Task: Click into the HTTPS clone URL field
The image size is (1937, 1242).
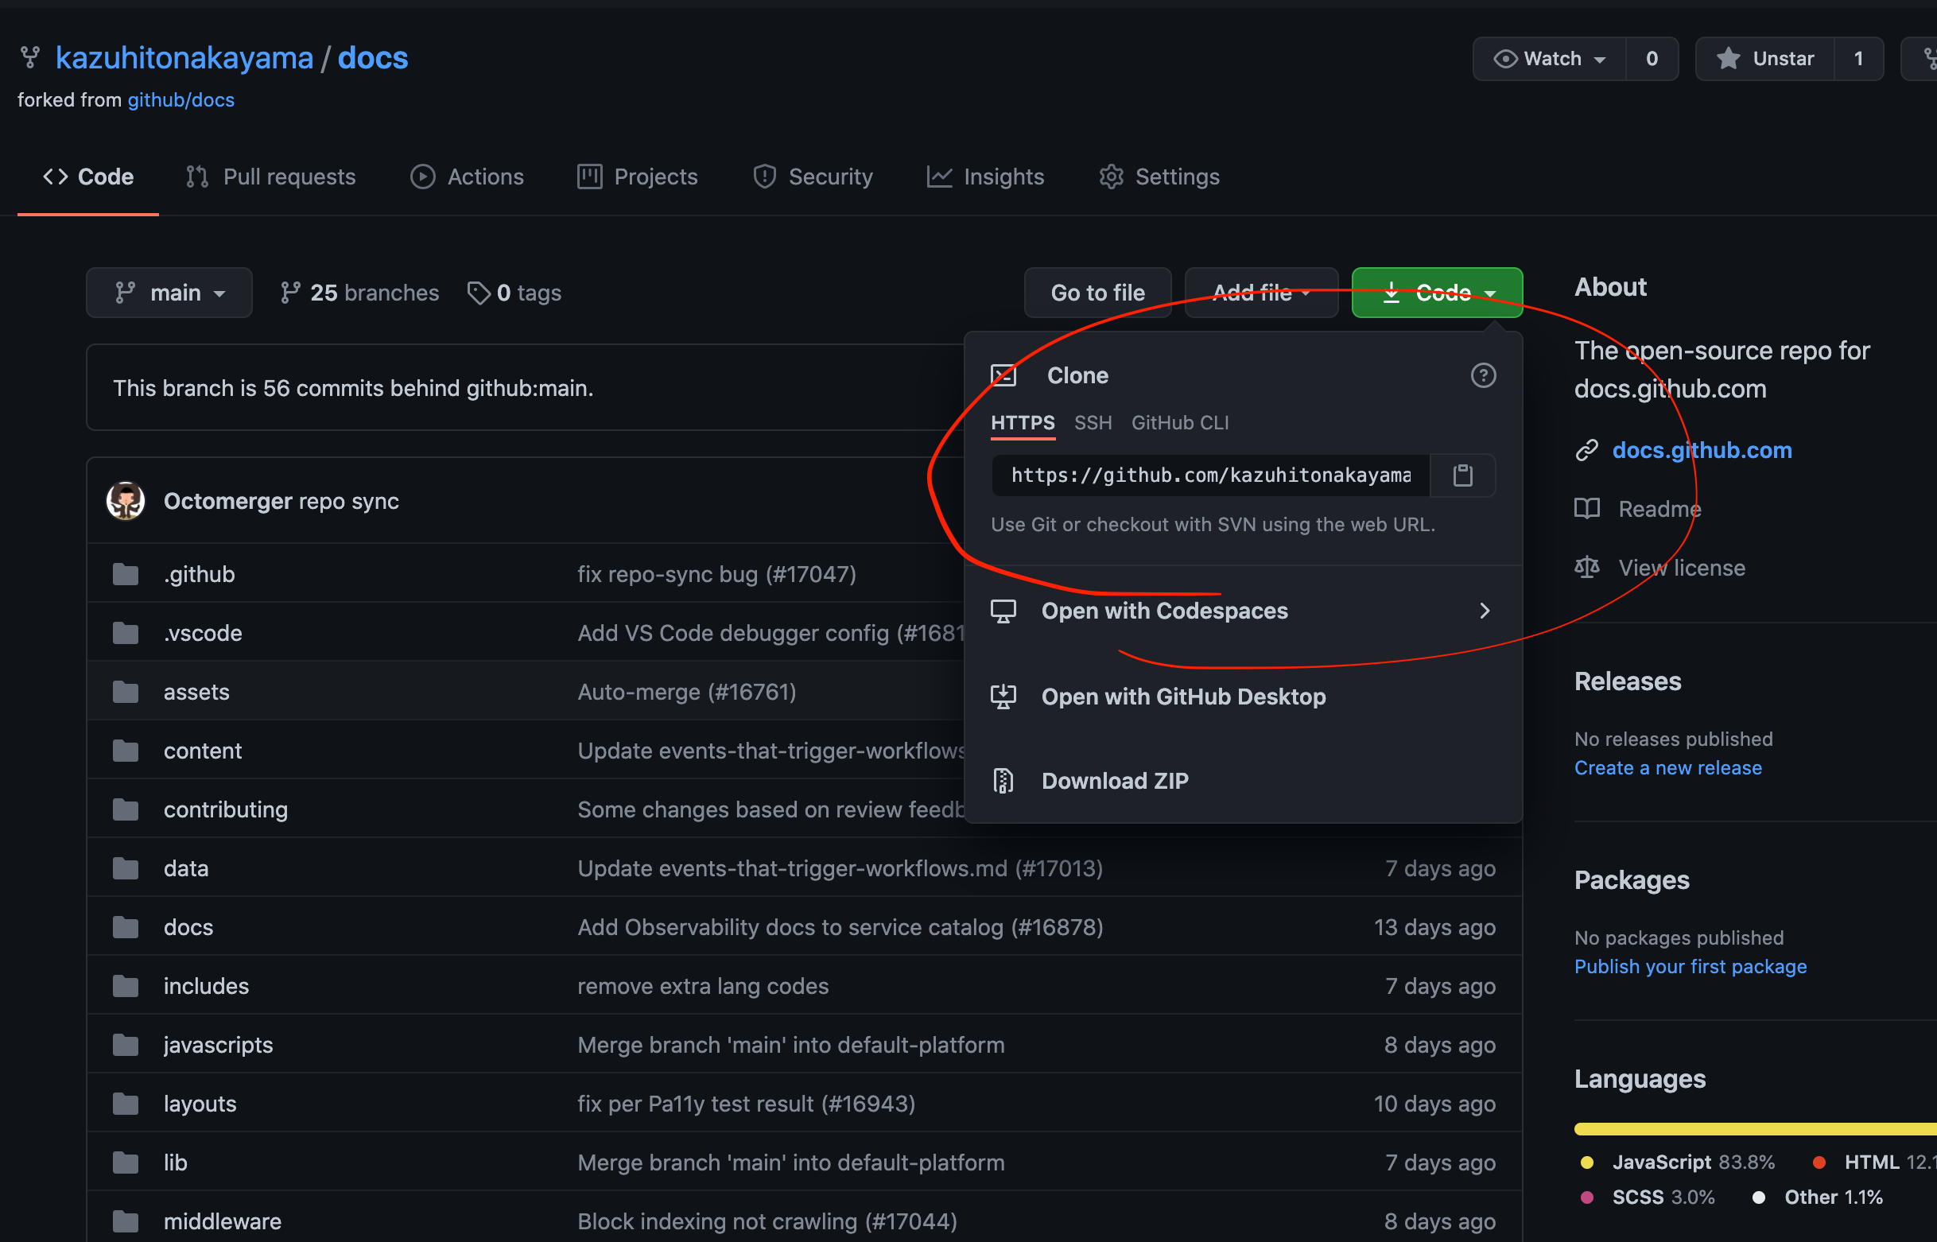Action: pyautogui.click(x=1209, y=475)
